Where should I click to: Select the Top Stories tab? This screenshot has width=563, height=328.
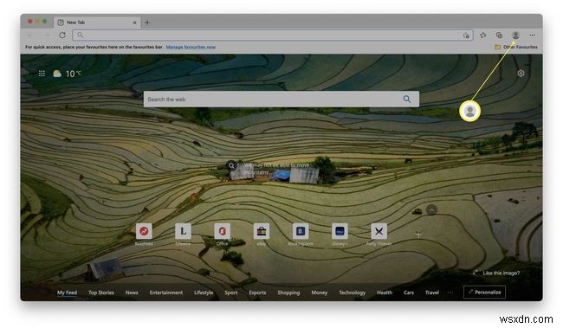(x=101, y=293)
